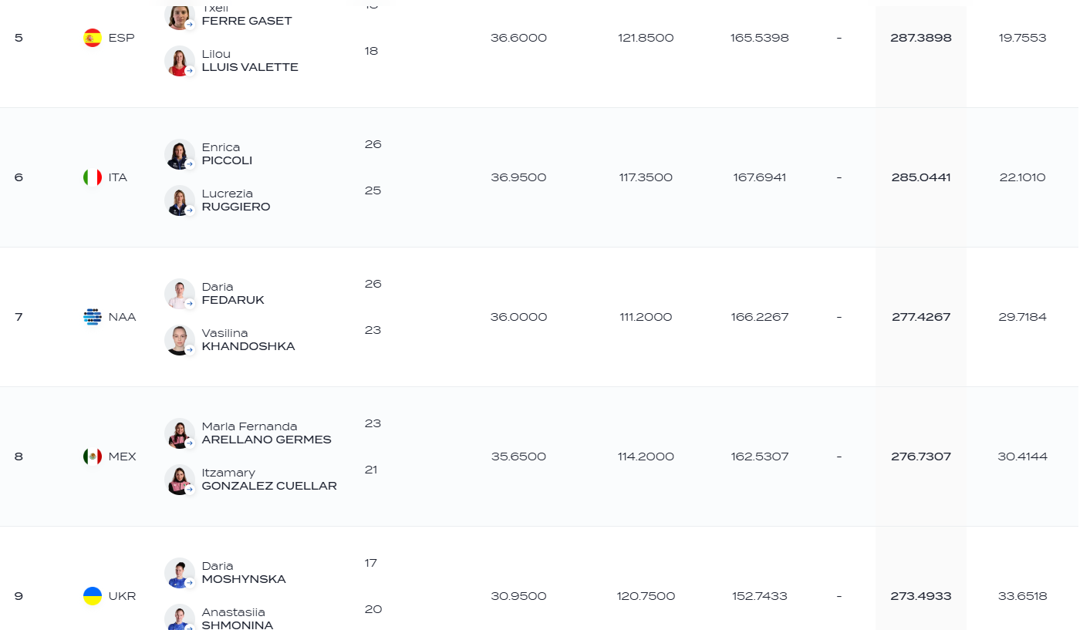This screenshot has width=1090, height=630.
Task: Open Lilou LLUIS VALETTE athlete link
Action: (250, 61)
